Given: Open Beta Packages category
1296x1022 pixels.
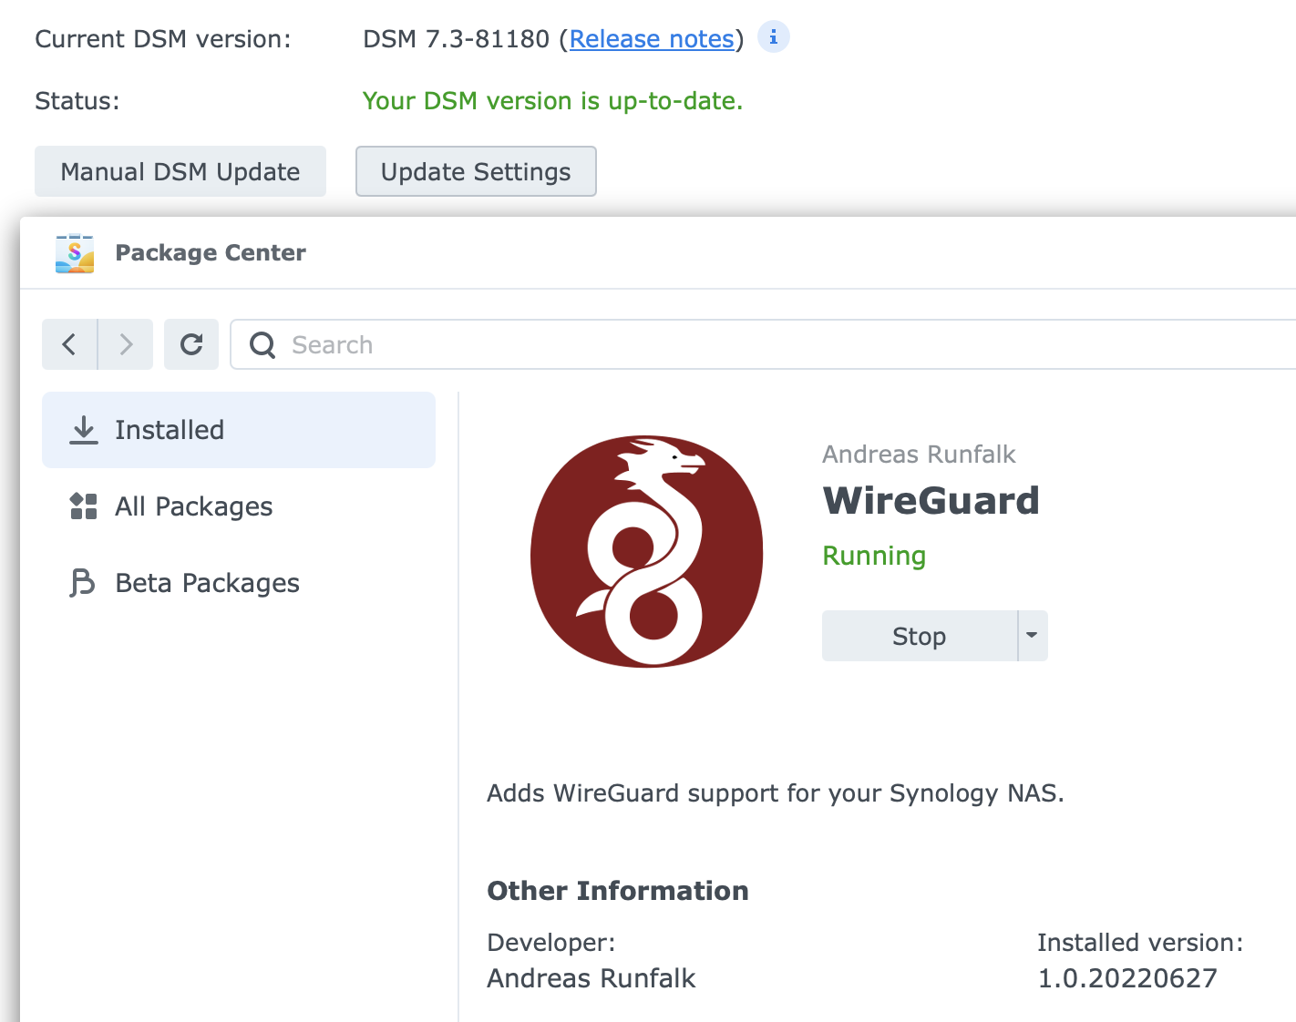Looking at the screenshot, I should (239, 583).
